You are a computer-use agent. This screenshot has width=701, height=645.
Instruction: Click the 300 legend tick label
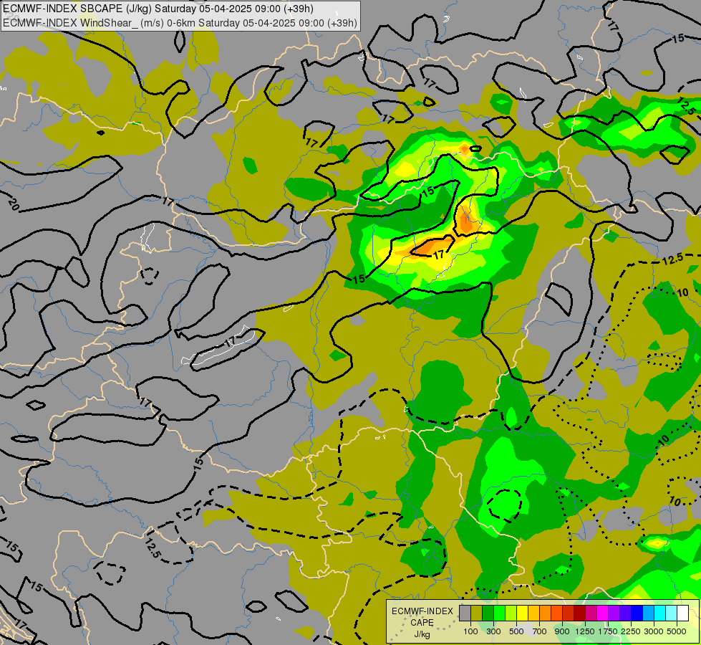click(x=493, y=631)
